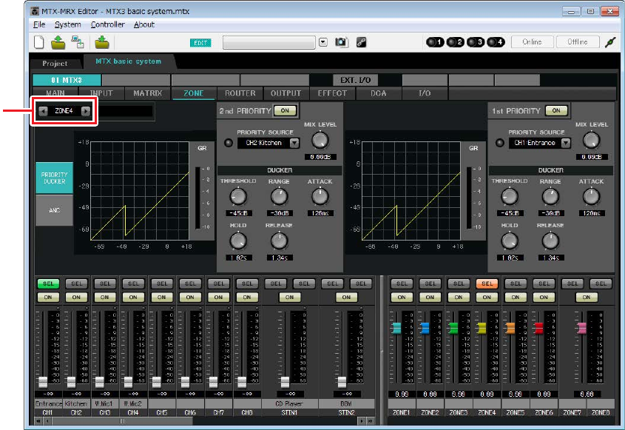Click the camera snapshot icon in toolbar
The image size is (625, 430).
pos(341,42)
